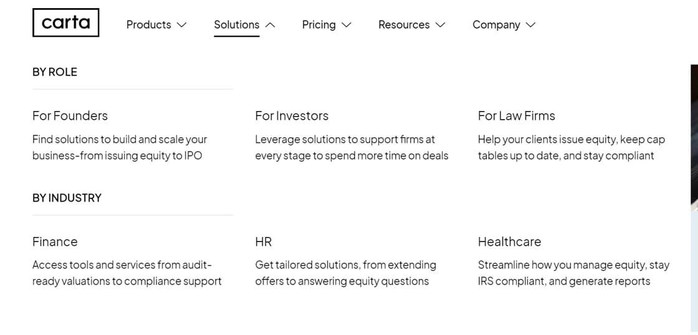Select the Pricing menu label
Screen dimensions: 698x335
coord(318,25)
